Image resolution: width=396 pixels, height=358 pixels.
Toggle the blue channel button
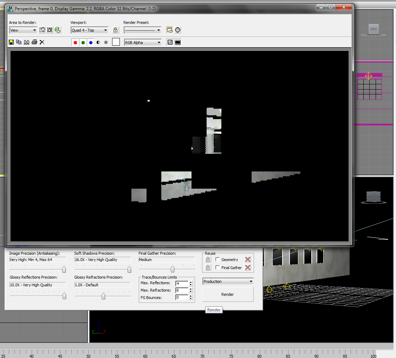point(91,43)
